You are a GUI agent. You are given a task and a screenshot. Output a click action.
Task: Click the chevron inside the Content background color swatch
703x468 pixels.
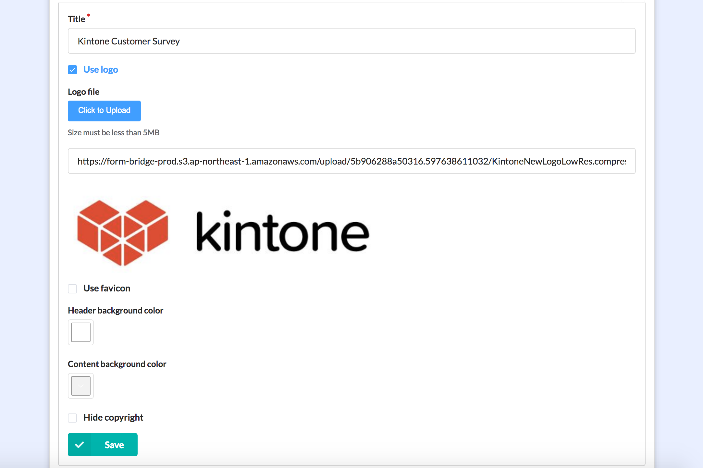coord(80,387)
